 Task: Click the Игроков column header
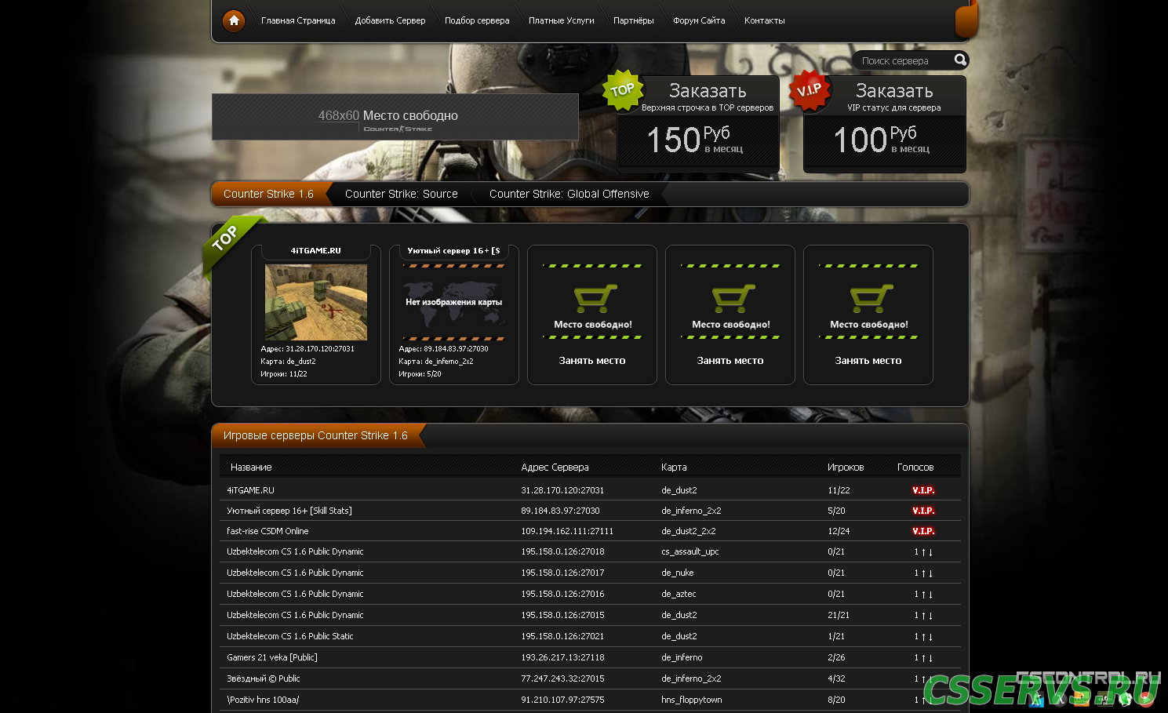pos(846,467)
